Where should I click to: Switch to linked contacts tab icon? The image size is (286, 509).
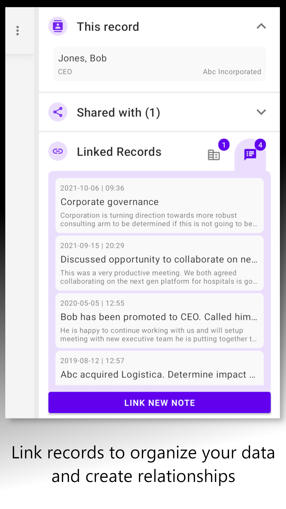214,155
